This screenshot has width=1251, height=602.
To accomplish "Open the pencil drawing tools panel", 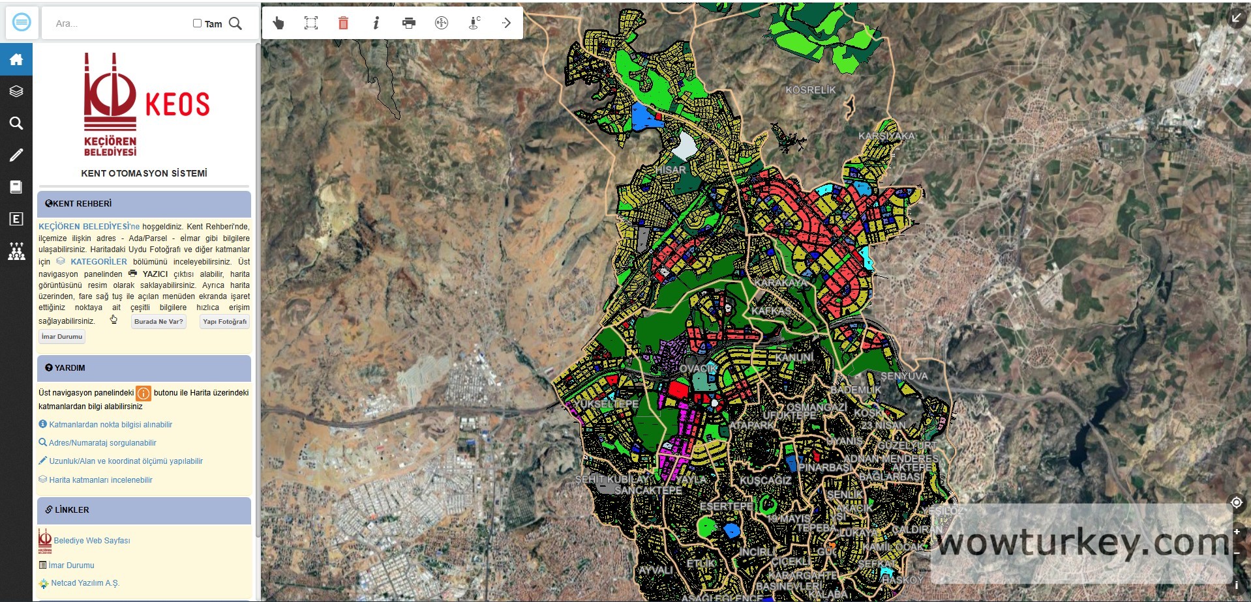I will (16, 155).
